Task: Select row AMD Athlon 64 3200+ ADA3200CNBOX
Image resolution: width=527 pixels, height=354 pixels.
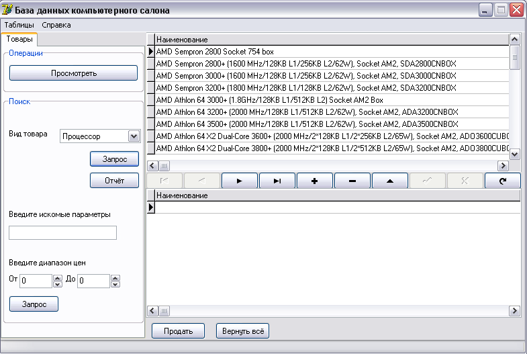Action: [x=332, y=112]
